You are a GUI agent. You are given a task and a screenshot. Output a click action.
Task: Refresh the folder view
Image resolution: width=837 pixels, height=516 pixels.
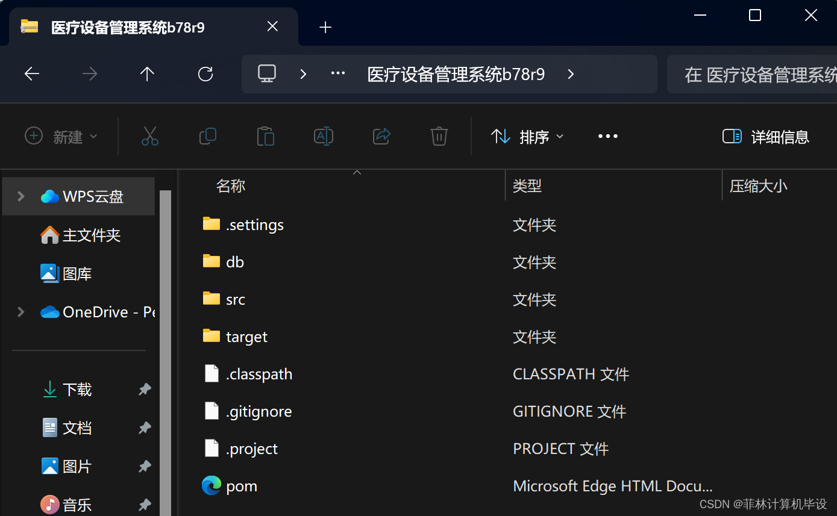[x=205, y=73]
